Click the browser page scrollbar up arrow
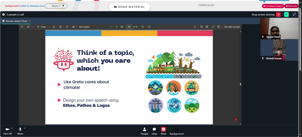Screen dimensions: 302x137 300,2
